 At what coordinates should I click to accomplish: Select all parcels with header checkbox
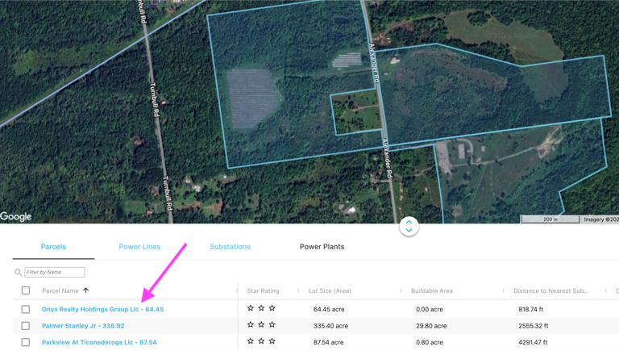pos(26,290)
